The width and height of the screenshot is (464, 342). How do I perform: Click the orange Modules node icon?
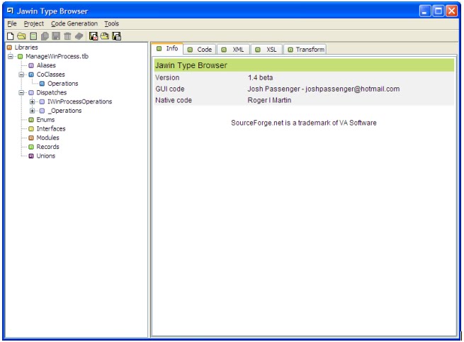click(31, 138)
